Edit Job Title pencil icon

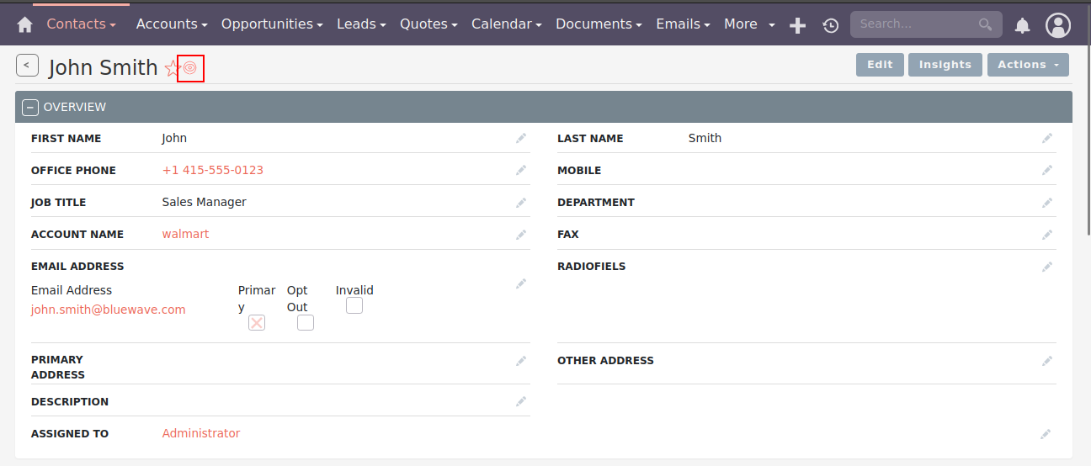point(521,202)
